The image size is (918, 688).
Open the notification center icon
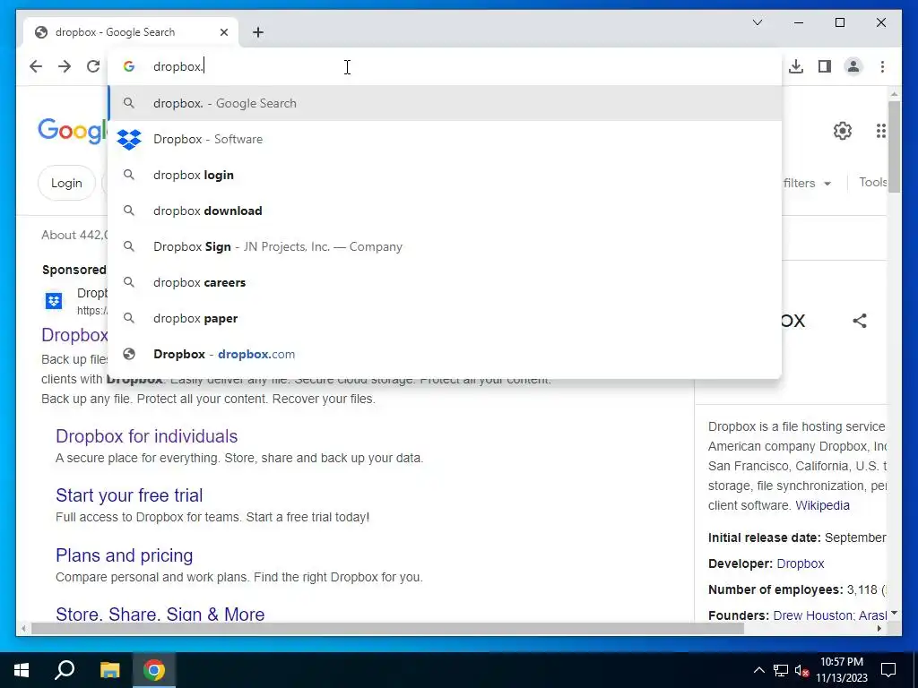(888, 670)
